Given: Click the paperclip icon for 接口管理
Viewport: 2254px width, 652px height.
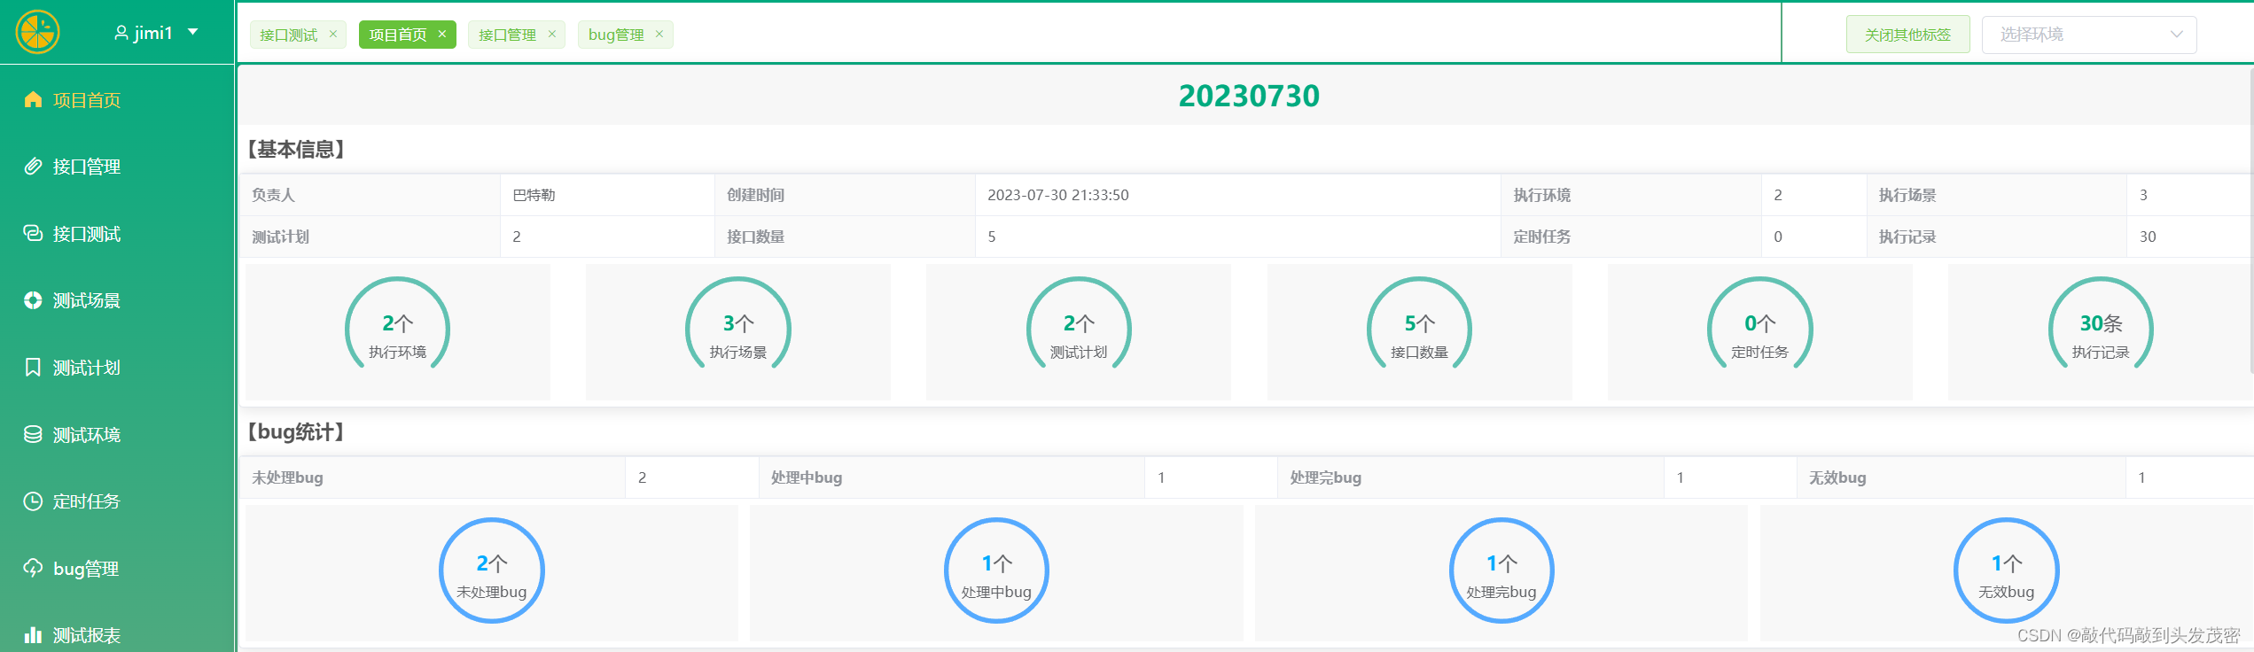Looking at the screenshot, I should pos(33,166).
